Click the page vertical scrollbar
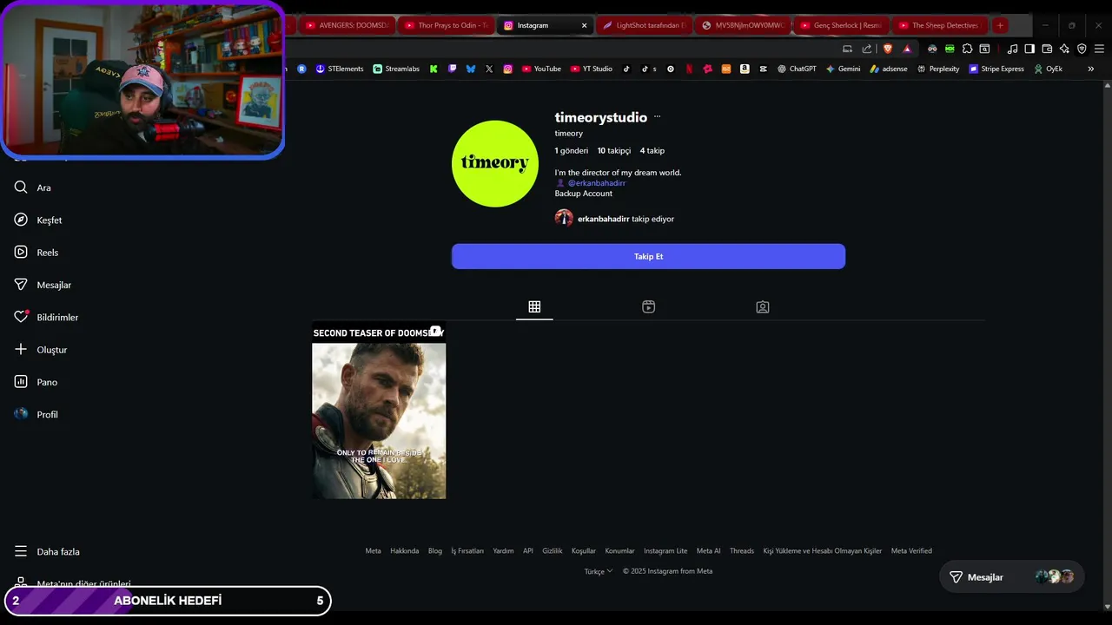Image resolution: width=1112 pixels, height=625 pixels. point(1107,345)
